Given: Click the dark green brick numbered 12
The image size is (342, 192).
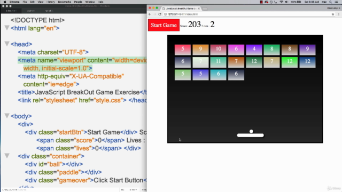Looking at the screenshot, I should tap(254, 62).
